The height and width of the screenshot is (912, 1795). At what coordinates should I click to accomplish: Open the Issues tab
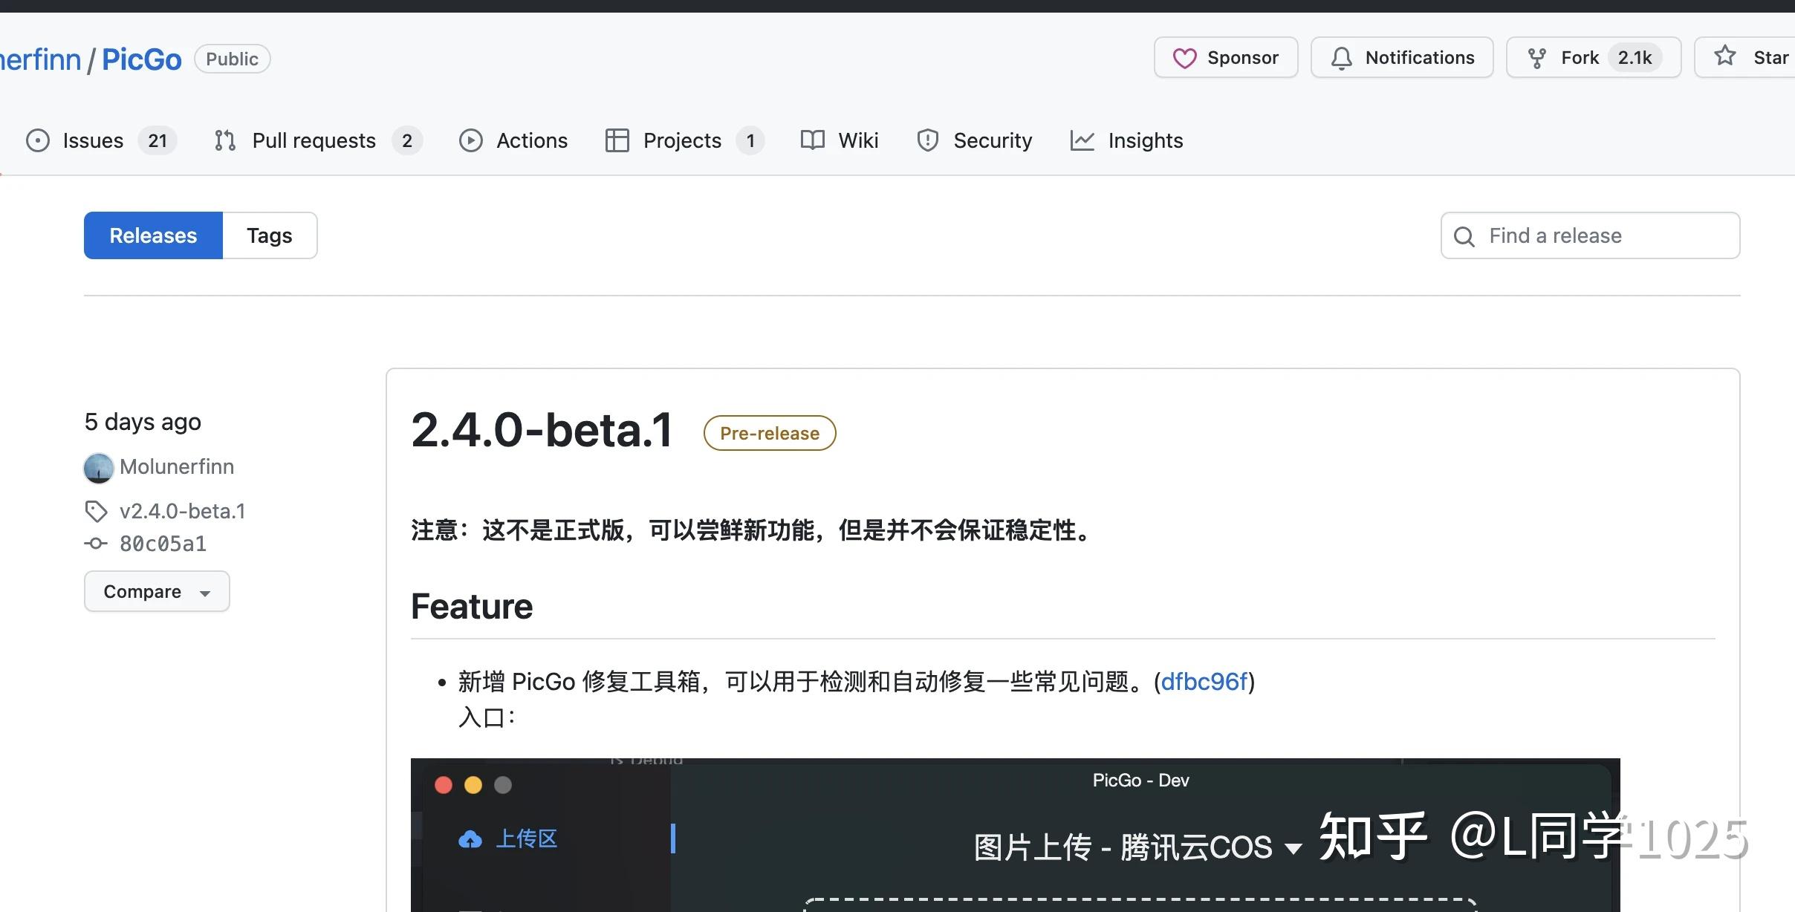(x=101, y=140)
